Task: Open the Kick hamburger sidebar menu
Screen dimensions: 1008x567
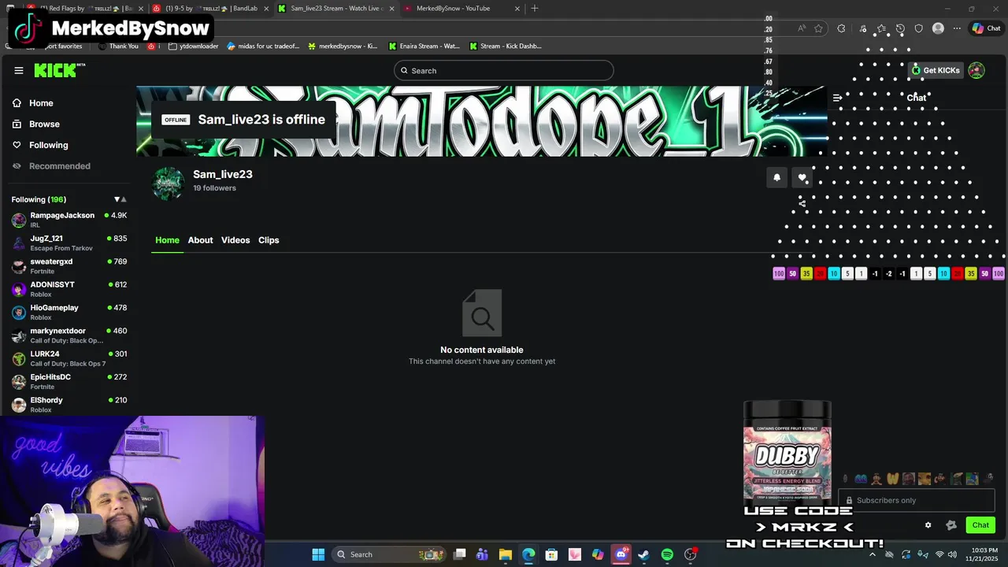Action: [18, 70]
